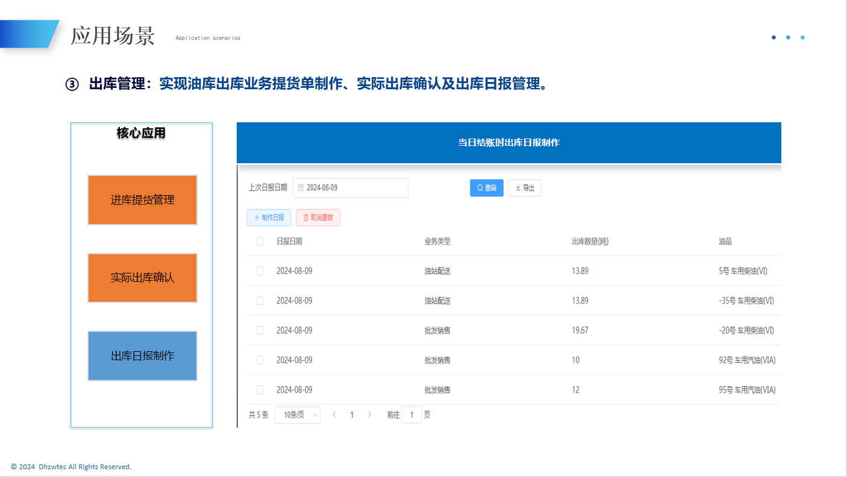Image resolution: width=847 pixels, height=477 pixels.
Task: Click the 前往 page jump input
Action: click(412, 415)
